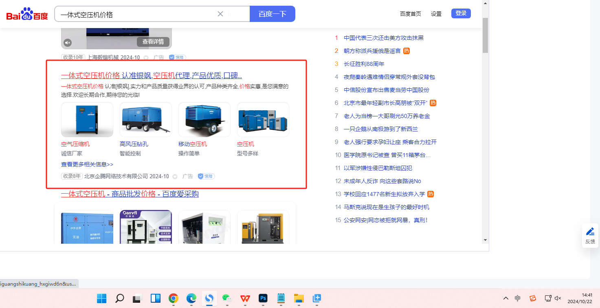Switch to the Sogou browser taskbar icon

pos(209,299)
